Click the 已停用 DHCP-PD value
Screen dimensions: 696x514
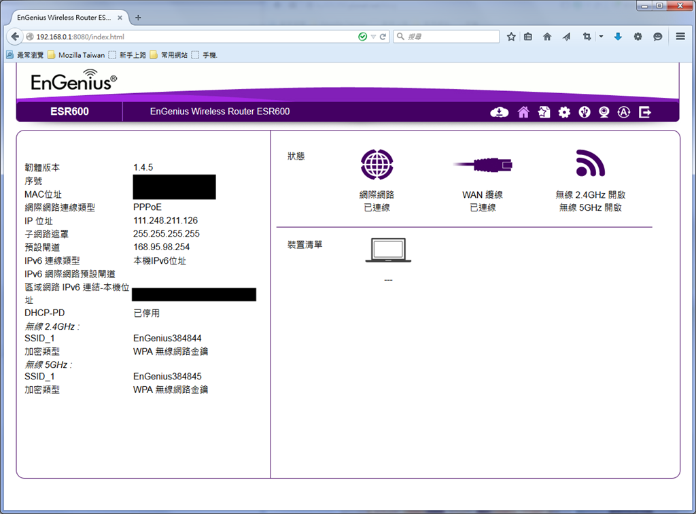[x=147, y=313]
